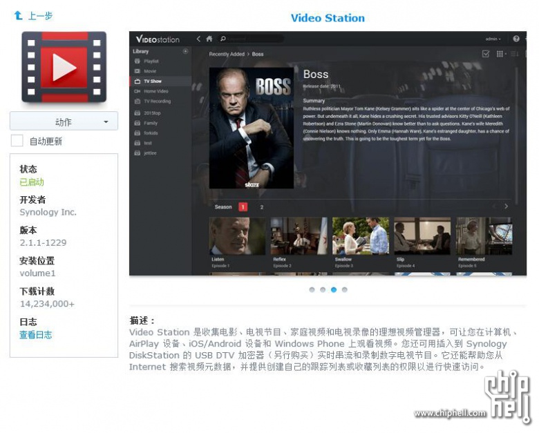The image size is (539, 433).
Task: Open 查看日志 log link
Action: [x=36, y=335]
